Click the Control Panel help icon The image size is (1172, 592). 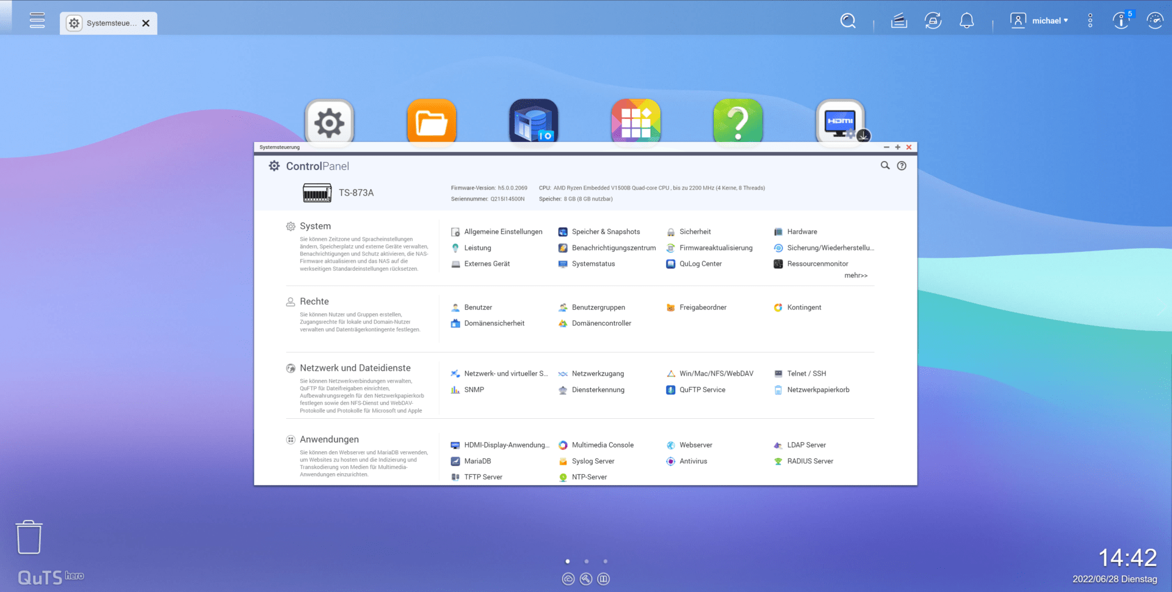(x=902, y=166)
